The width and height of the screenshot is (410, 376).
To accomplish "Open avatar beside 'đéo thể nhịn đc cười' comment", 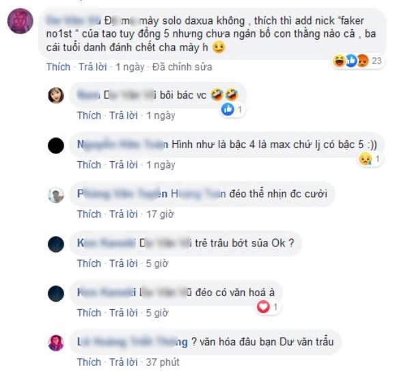I will click(56, 194).
